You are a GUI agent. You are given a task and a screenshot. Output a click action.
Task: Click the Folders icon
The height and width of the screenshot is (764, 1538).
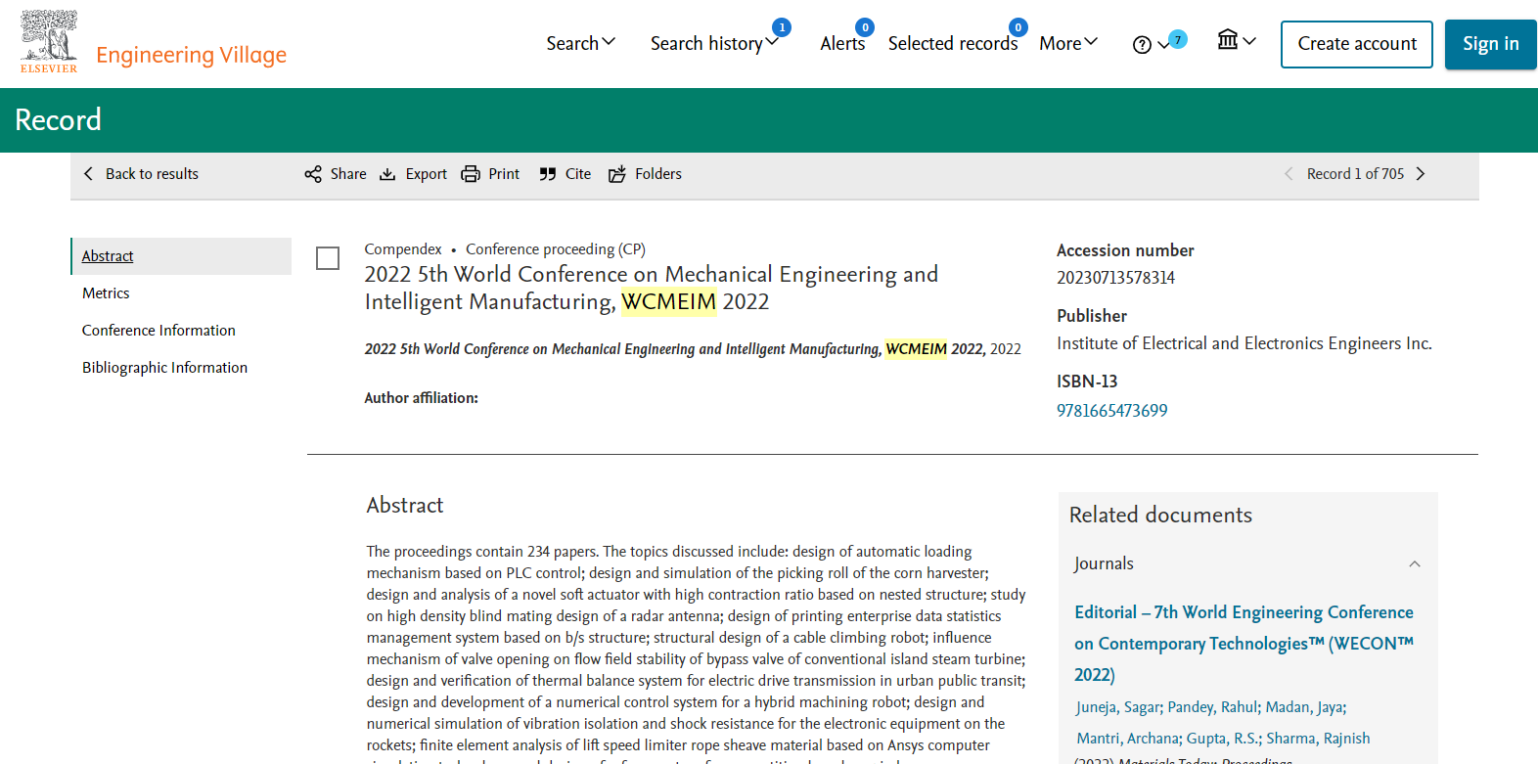(617, 174)
